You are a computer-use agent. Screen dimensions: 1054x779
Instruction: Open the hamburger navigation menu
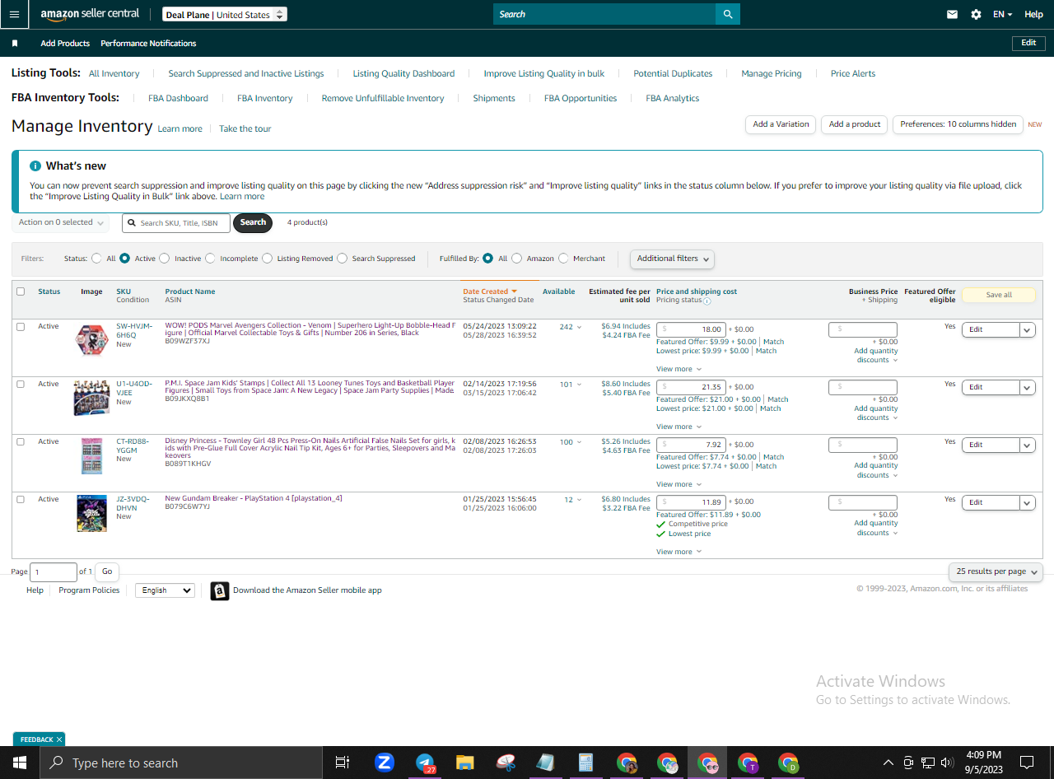pyautogui.click(x=14, y=14)
